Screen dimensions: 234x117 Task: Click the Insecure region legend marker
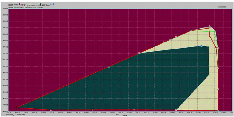(x=19, y=4)
